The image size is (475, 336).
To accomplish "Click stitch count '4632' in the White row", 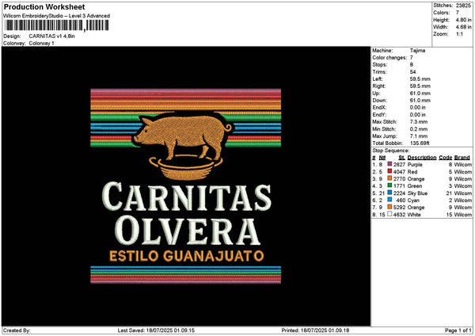I will (399, 215).
